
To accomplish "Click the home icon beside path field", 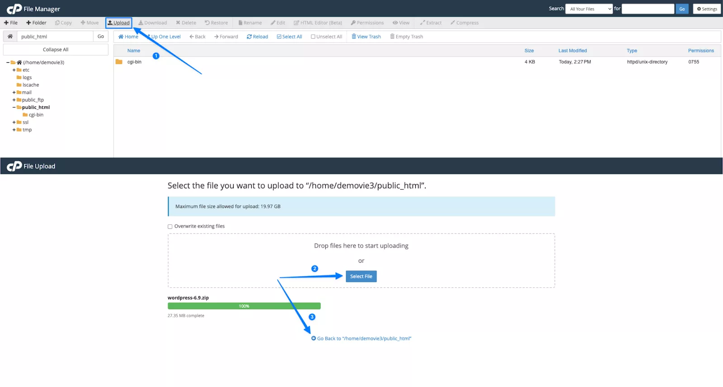I will [x=10, y=37].
